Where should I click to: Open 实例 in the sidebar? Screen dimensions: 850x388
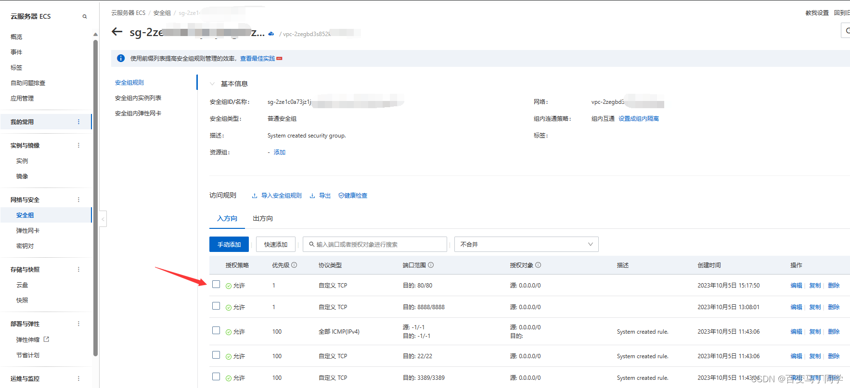tap(22, 161)
